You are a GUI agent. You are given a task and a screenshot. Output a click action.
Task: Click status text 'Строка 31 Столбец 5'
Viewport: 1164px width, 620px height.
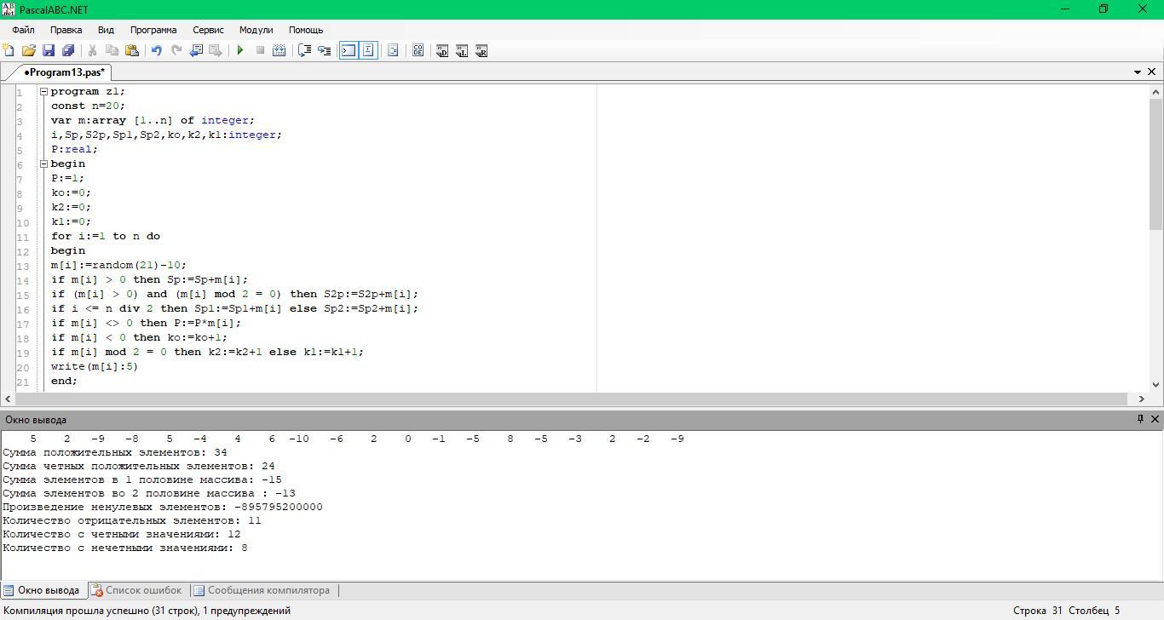1067,611
